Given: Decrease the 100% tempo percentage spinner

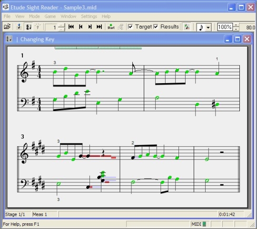Looking at the screenshot, I should pos(236,29).
